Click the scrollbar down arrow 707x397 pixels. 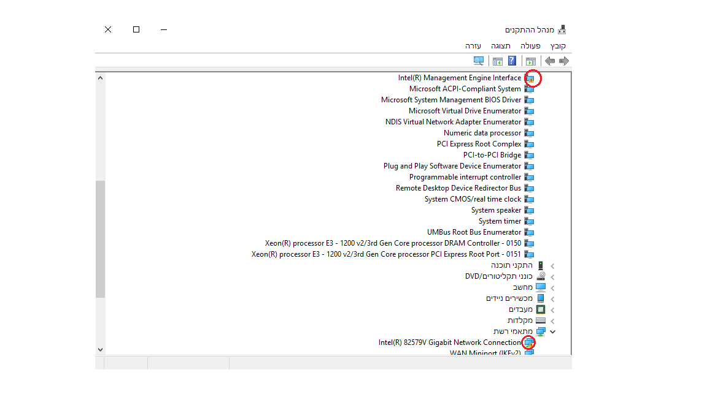(100, 350)
